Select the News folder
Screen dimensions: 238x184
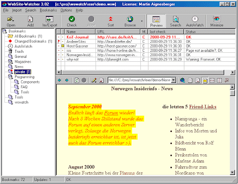point(19,67)
